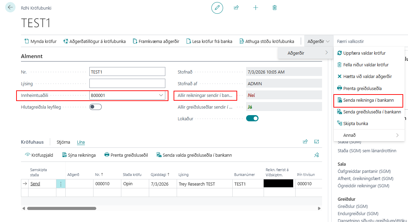Open the Innheimtuaðili dropdown arrow
This screenshot has width=408, height=222.
click(x=161, y=95)
